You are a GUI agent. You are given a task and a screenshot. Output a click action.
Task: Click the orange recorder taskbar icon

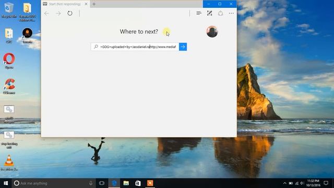click(150, 183)
